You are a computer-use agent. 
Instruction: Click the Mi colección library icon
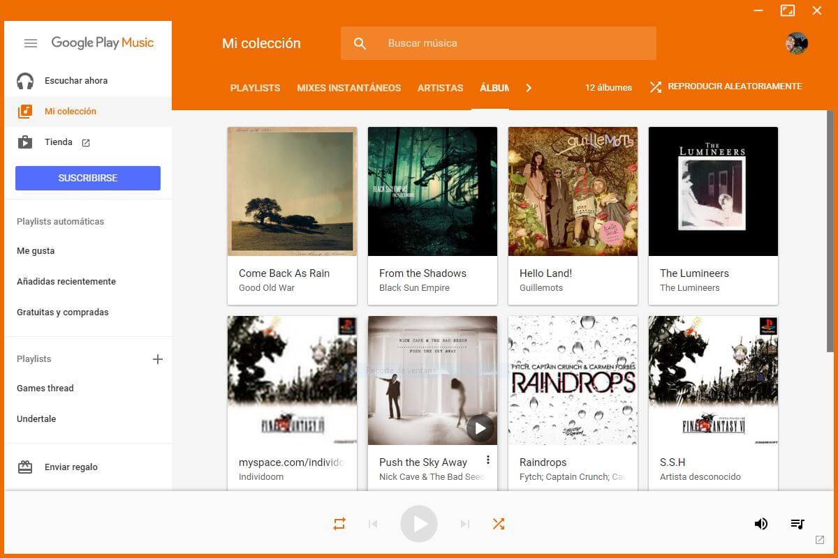click(x=25, y=112)
